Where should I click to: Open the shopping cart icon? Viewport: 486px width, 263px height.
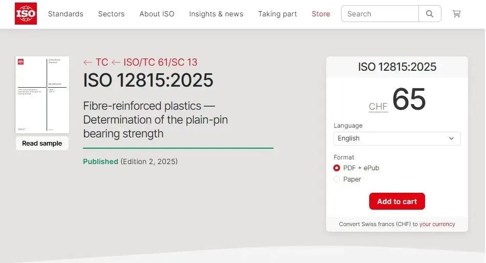point(456,14)
